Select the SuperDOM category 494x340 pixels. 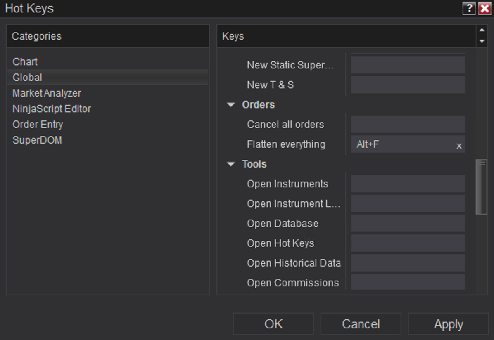108,140
